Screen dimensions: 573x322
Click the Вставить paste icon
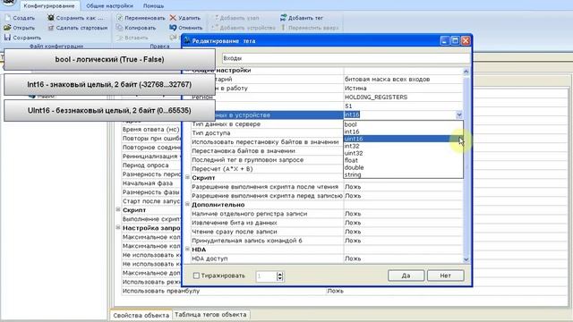[x=119, y=38]
